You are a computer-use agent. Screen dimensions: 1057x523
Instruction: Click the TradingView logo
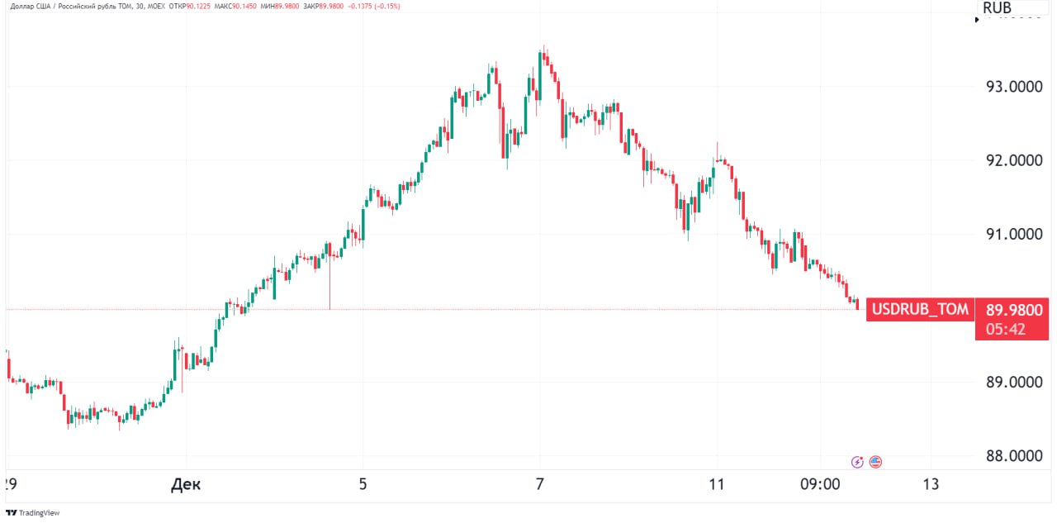tap(33, 513)
